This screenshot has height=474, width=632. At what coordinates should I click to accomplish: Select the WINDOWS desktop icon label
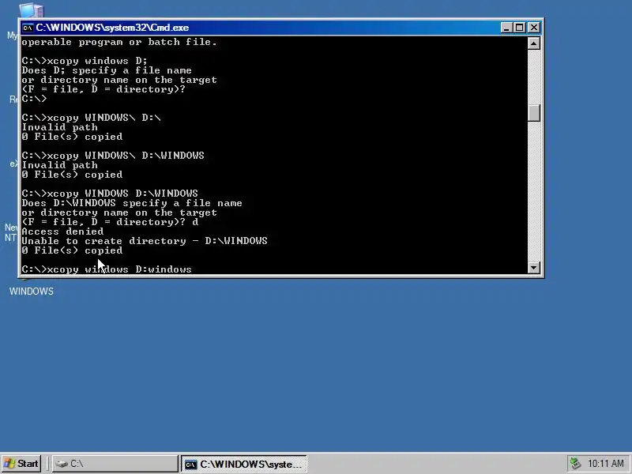(x=32, y=292)
